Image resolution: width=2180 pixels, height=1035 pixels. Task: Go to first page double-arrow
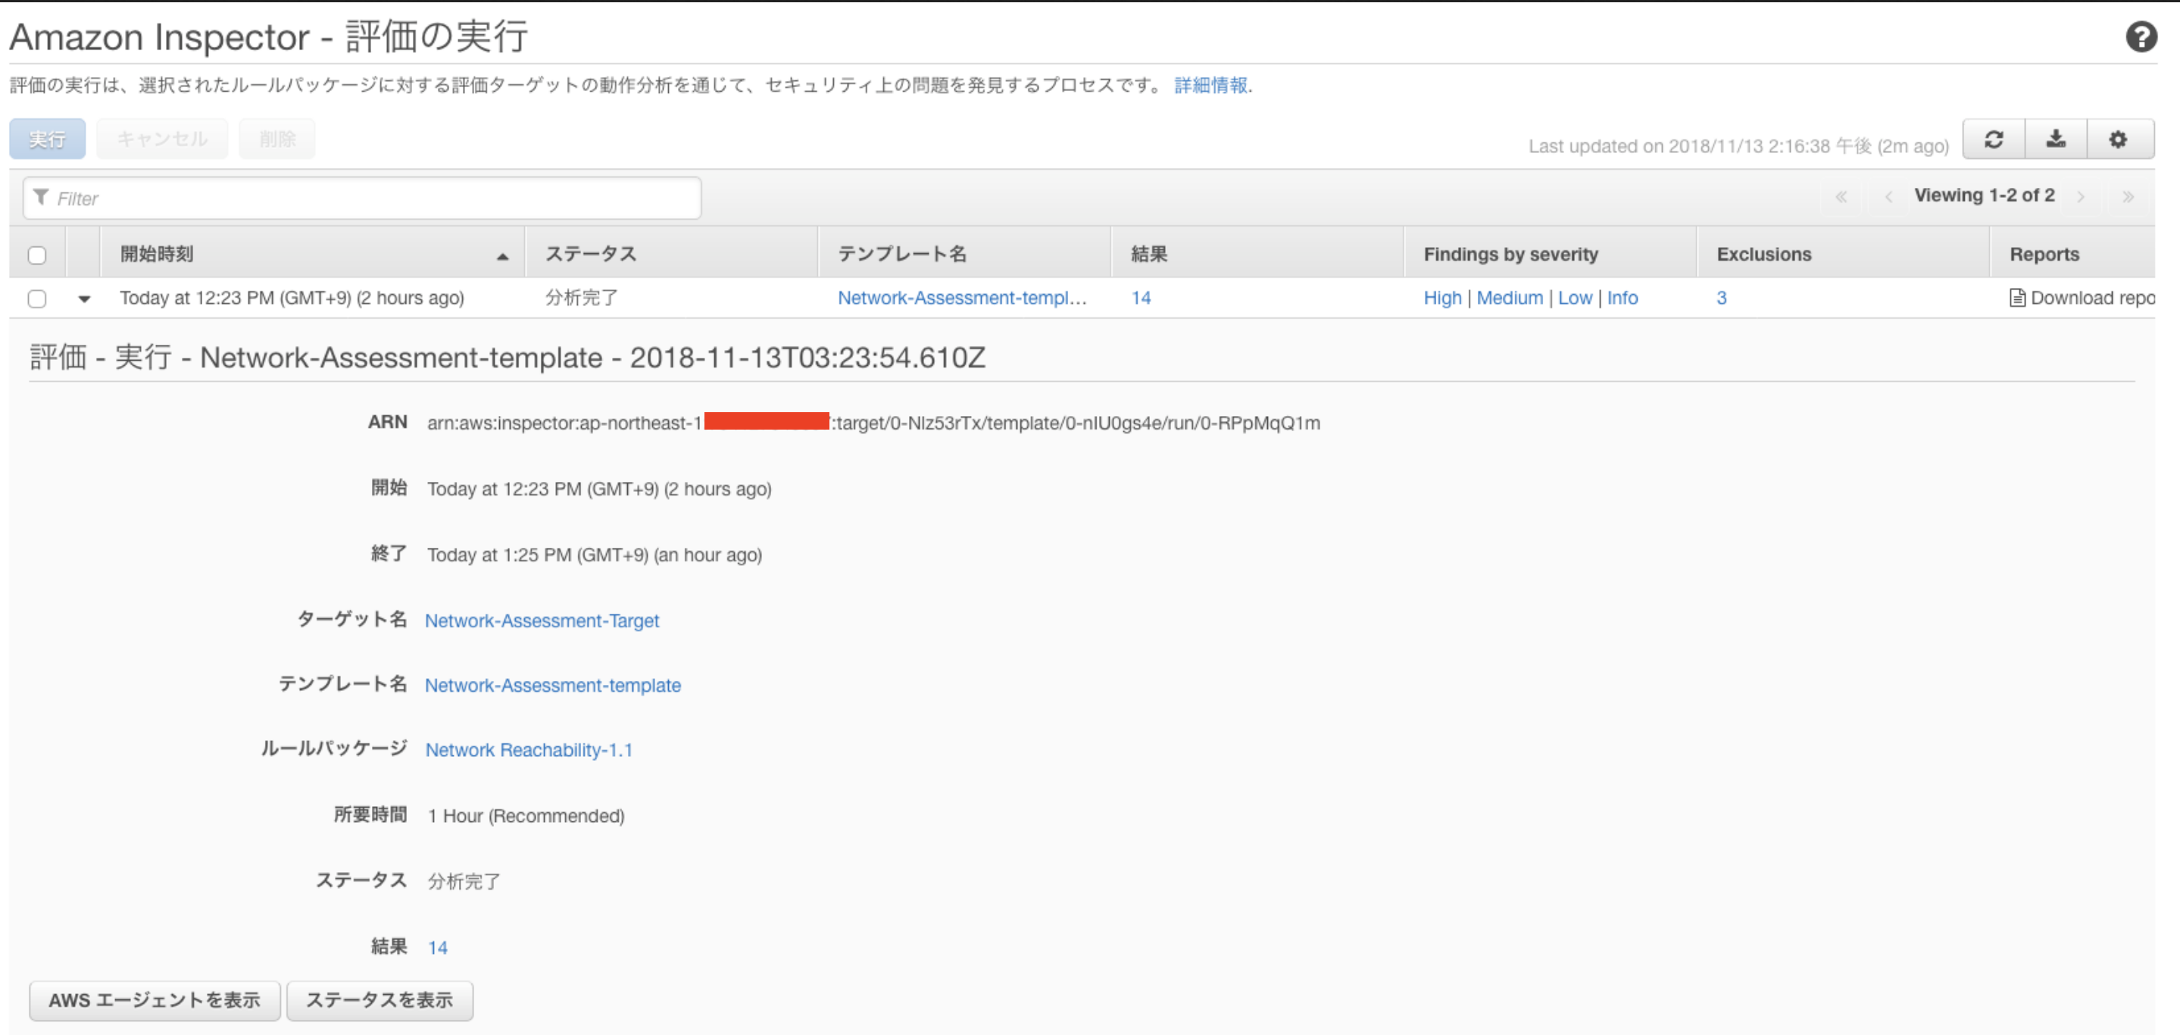point(1841,196)
